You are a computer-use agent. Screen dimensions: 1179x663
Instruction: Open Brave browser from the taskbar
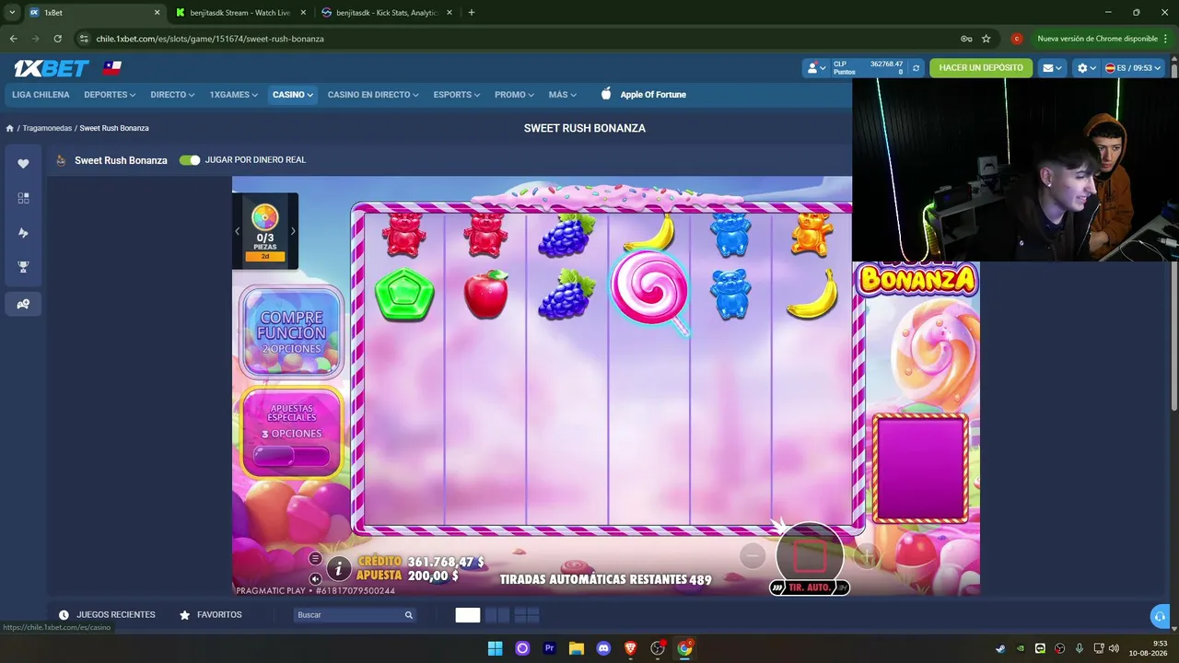coord(630,648)
